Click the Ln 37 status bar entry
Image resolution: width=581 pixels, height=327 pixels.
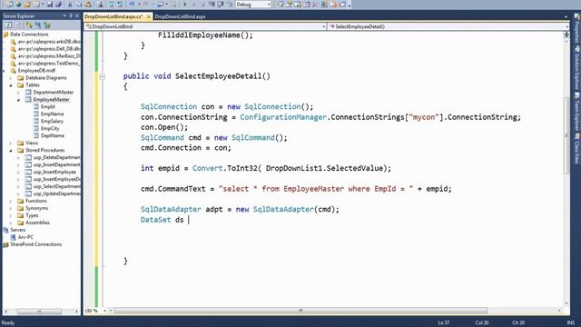tap(444, 322)
